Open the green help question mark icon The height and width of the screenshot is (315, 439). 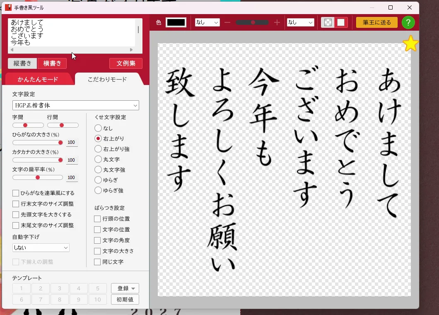408,22
